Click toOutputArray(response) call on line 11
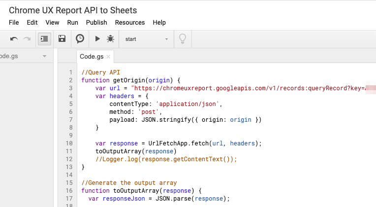 click(x=136, y=151)
